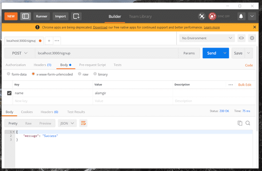
Task: Select the x-www-form-urlencoded radio button
Action: (x=33, y=74)
